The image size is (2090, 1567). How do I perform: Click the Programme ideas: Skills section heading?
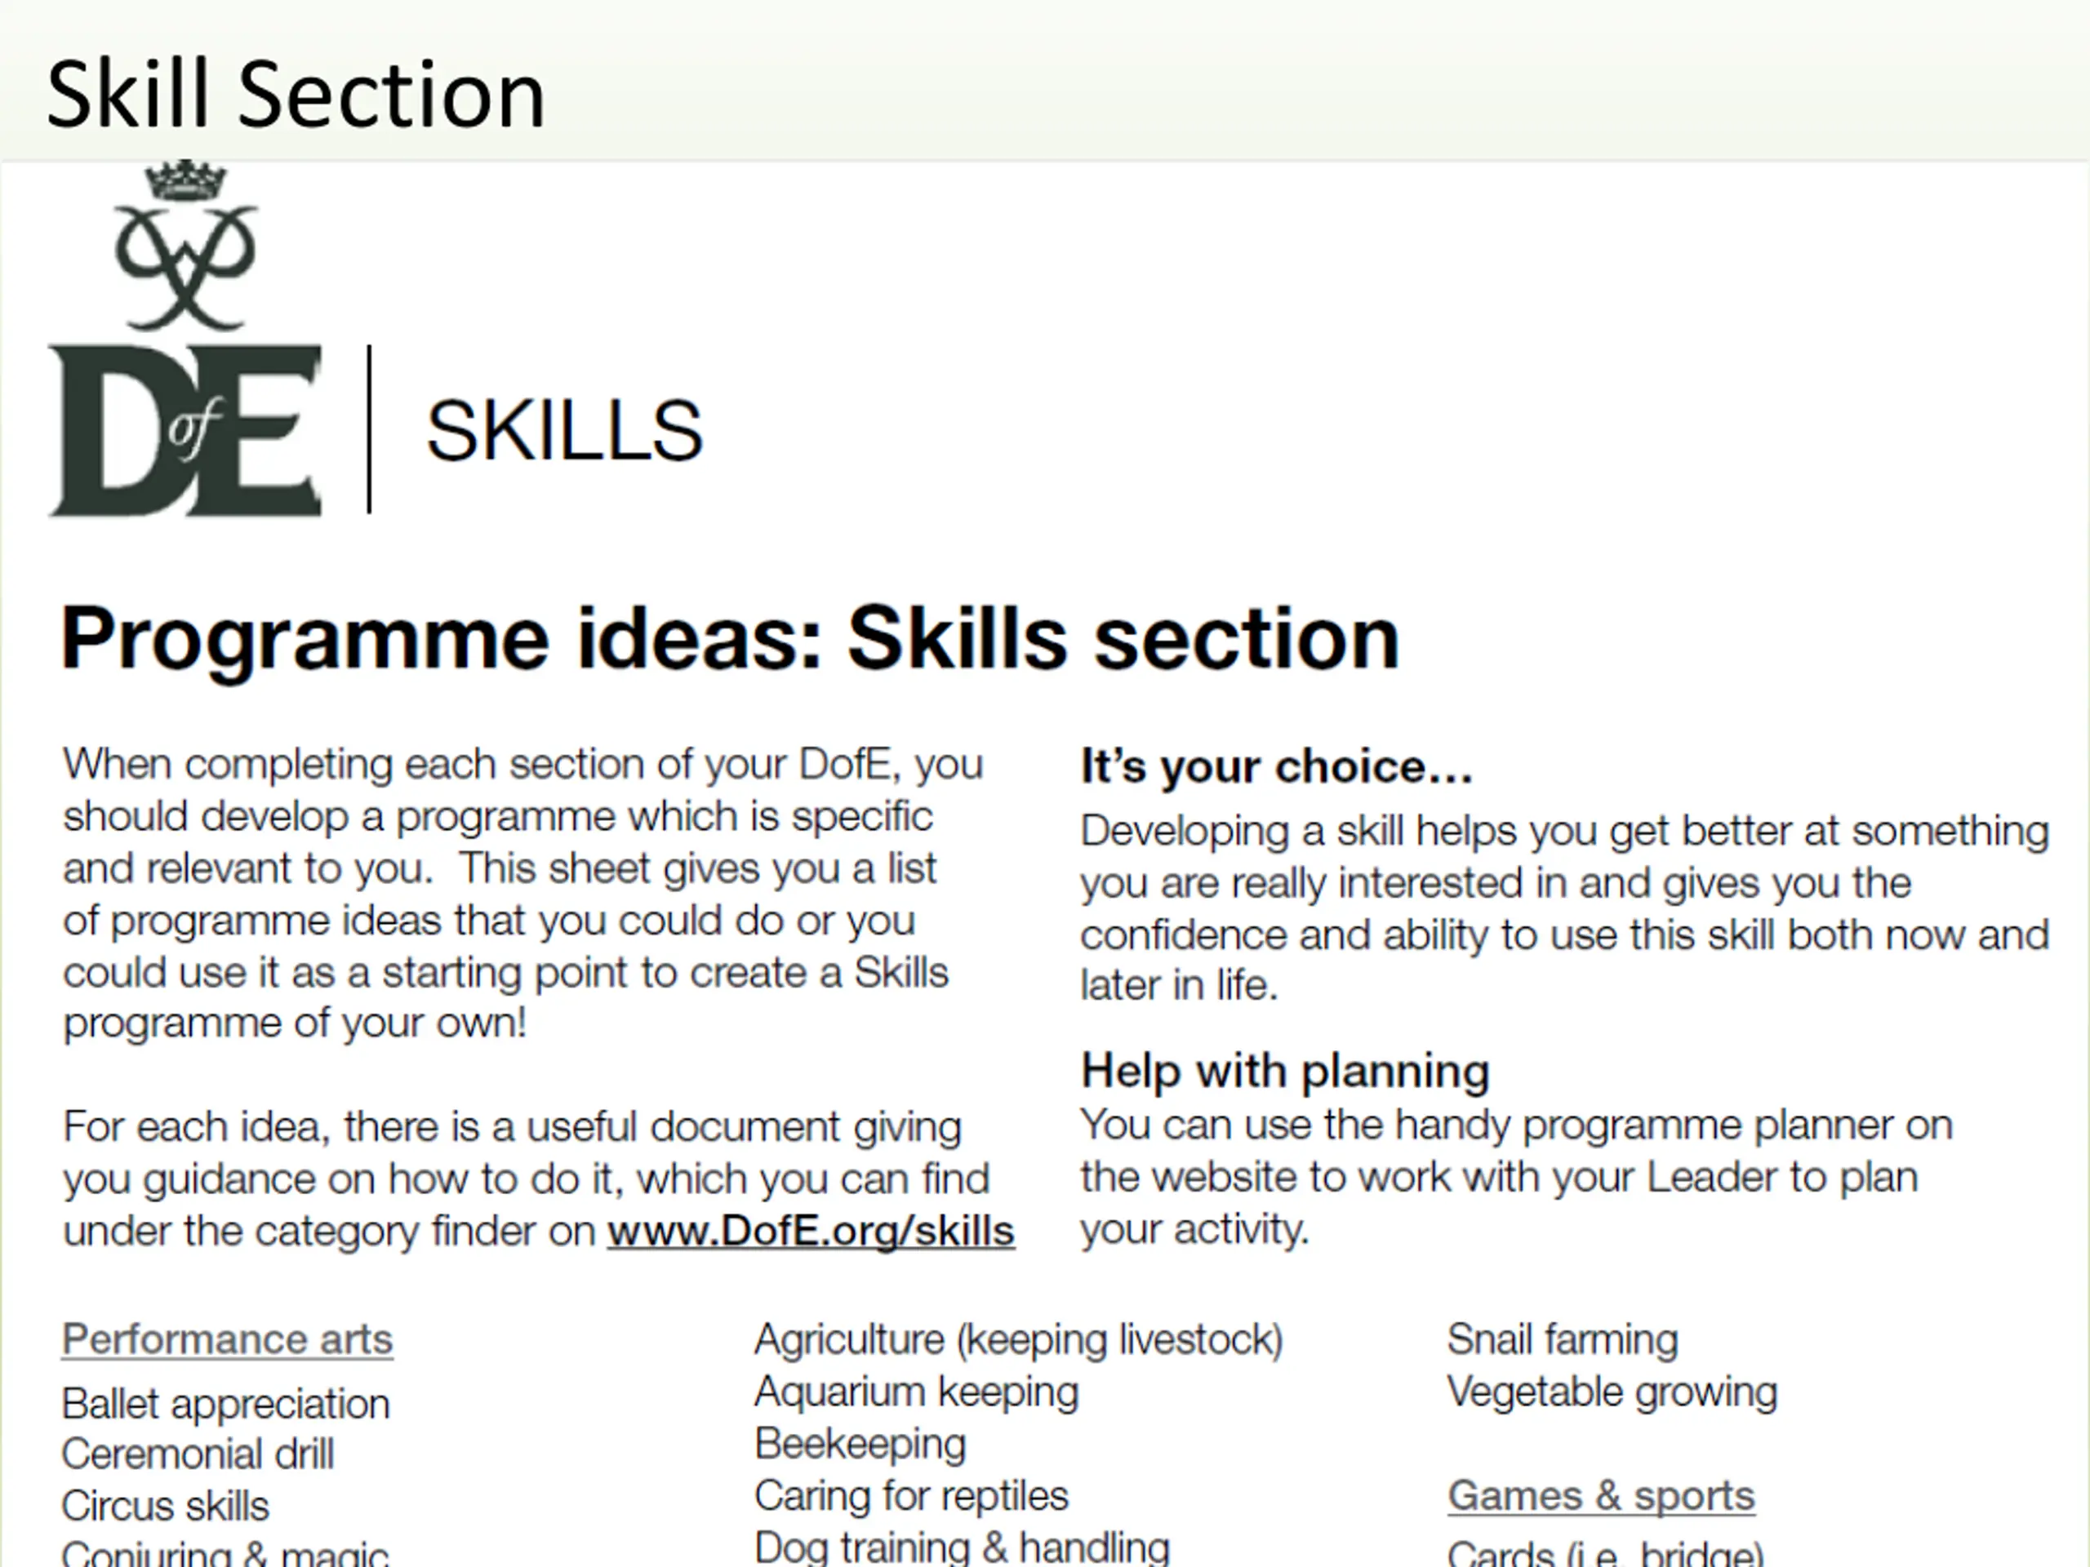[x=729, y=640]
